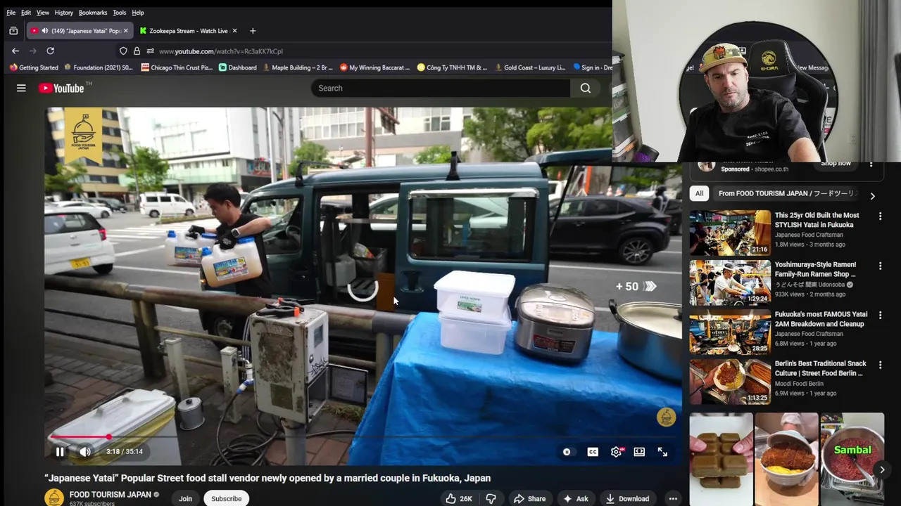Viewport: 901px width, 506px height.
Task: Open the Yoshimuraya-Style Ramen video thumbnail
Action: coord(730,283)
